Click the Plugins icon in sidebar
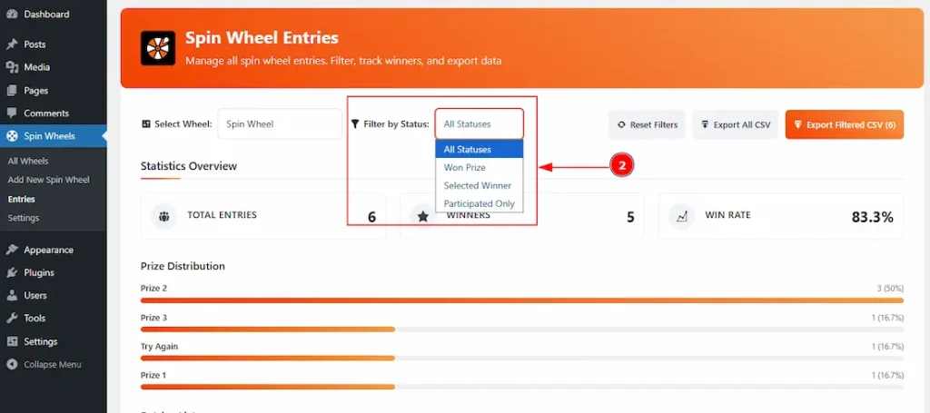The image size is (930, 413). click(x=12, y=272)
